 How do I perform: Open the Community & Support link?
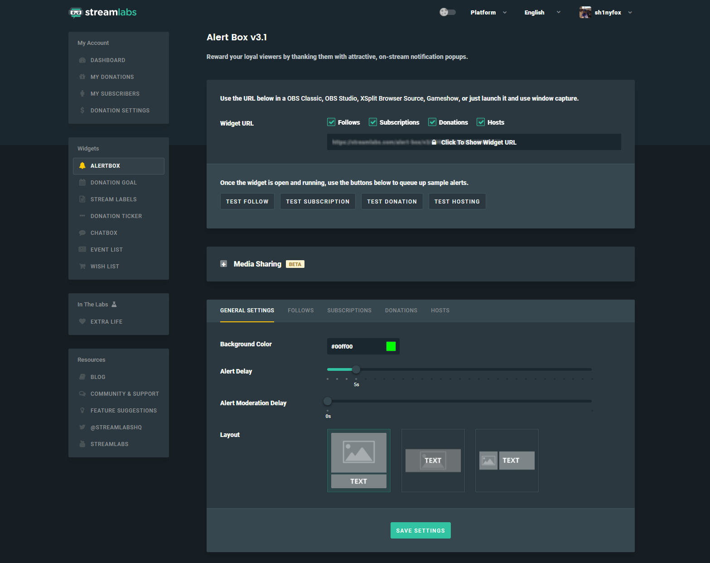click(125, 394)
